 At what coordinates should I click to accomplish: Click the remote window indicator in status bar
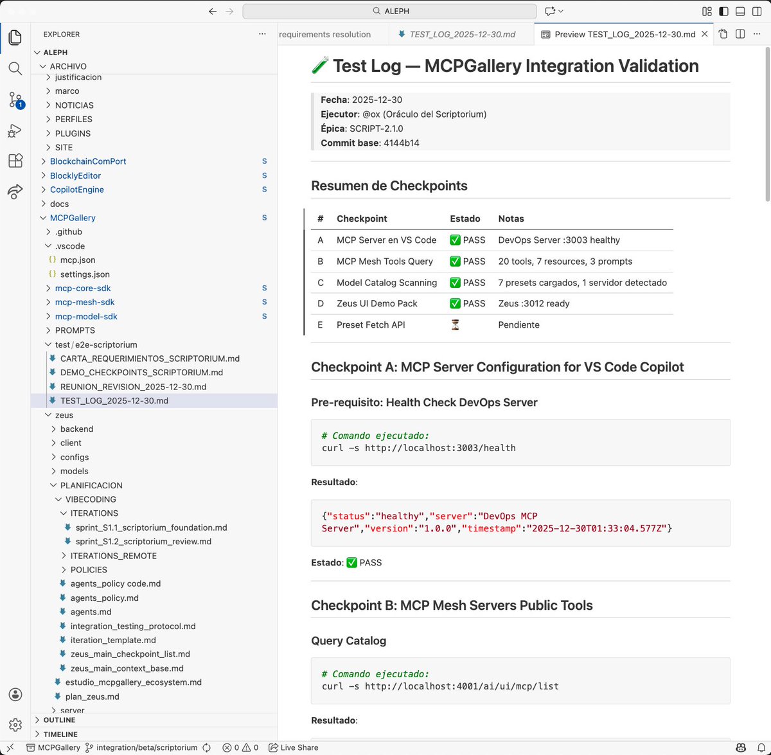coord(10,747)
